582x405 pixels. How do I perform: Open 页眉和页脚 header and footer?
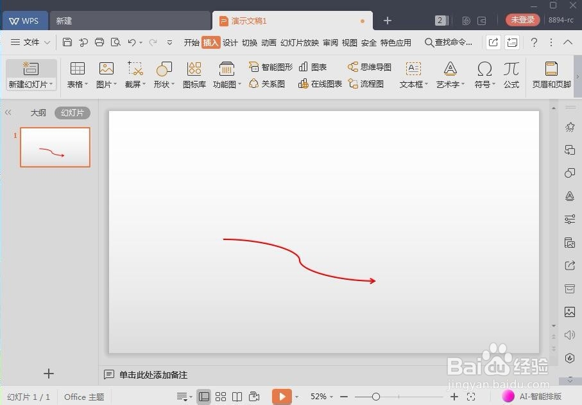pos(551,75)
